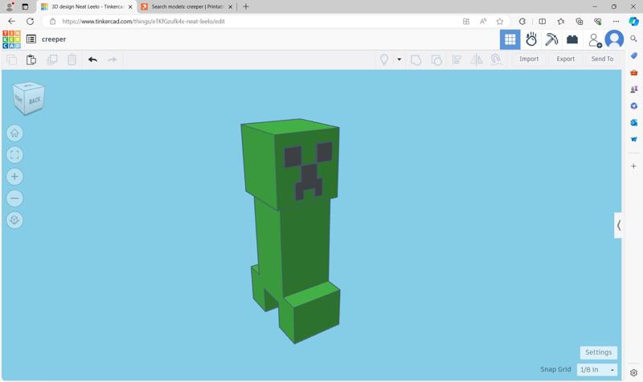Open a new browser tab
Viewport: 643px width, 382px height.
(x=246, y=6)
